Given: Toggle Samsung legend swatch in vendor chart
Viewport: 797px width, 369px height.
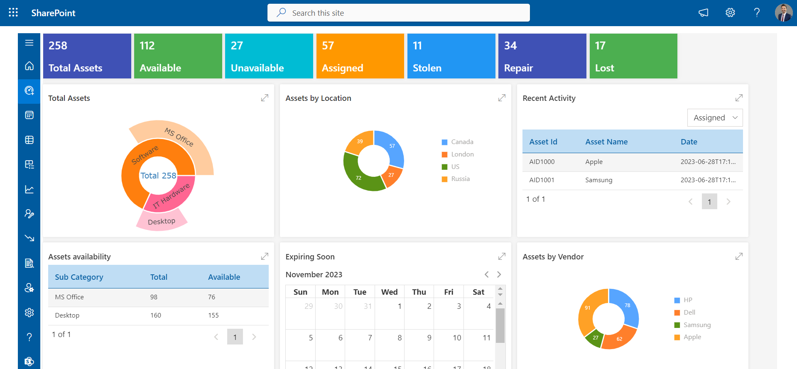Looking at the screenshot, I should [x=677, y=325].
